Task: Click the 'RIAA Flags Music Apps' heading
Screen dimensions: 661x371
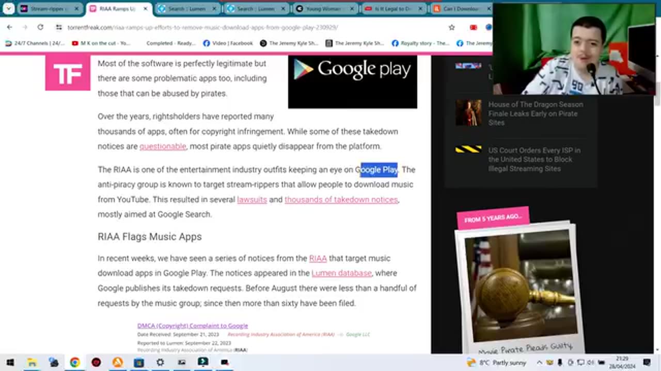Action: 150,237
